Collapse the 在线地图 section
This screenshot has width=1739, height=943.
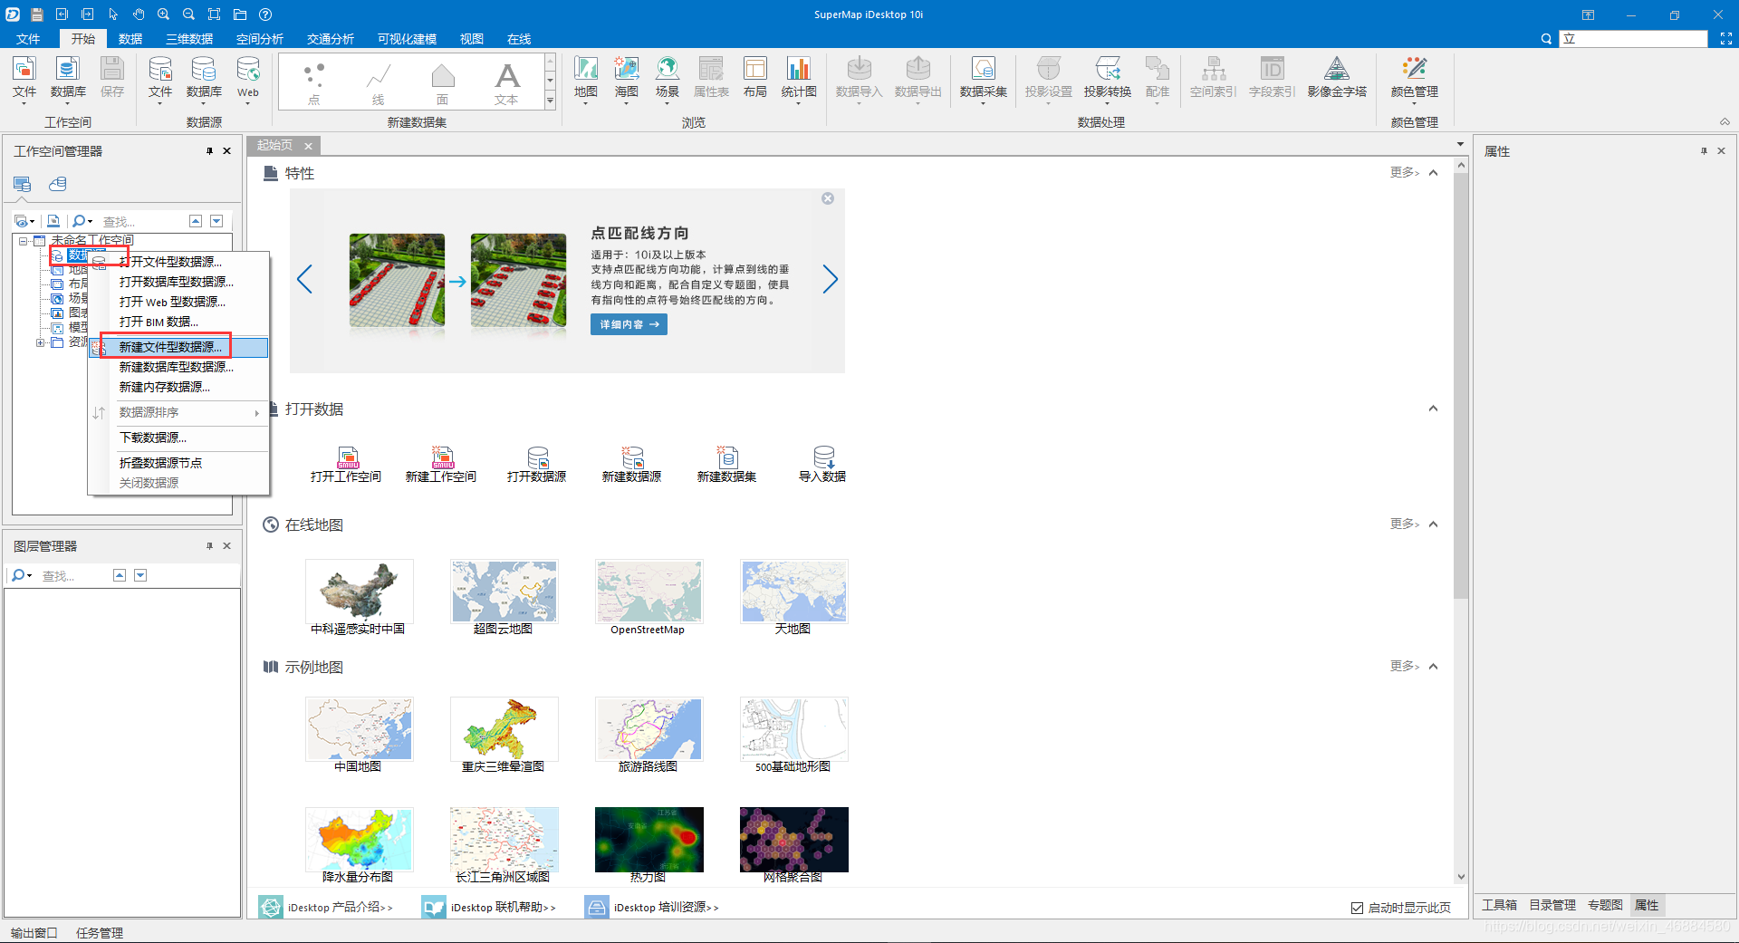pyautogui.click(x=1434, y=524)
